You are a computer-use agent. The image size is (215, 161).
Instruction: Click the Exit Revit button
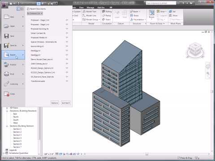click(66, 103)
